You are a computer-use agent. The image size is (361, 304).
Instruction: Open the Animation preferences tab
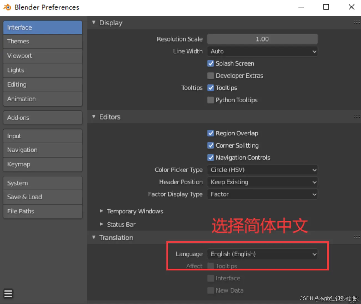(43, 99)
